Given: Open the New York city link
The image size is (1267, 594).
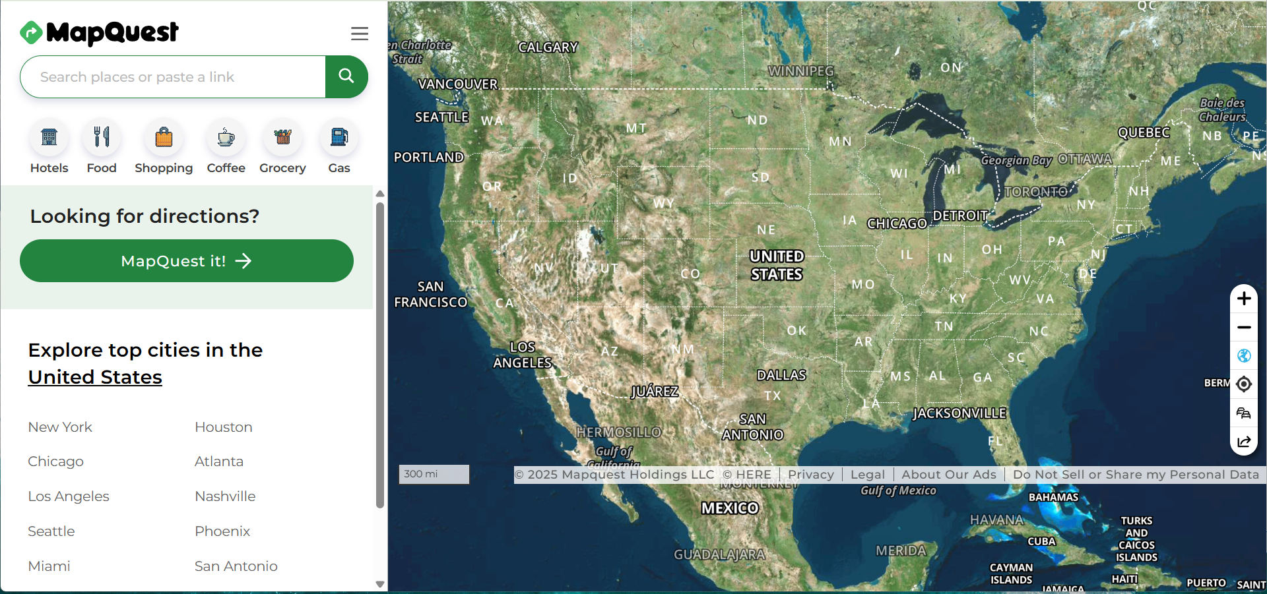Looking at the screenshot, I should click(59, 427).
